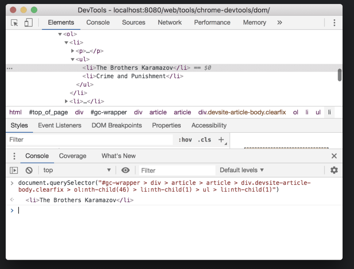Open the Default levels dropdown

(241, 170)
